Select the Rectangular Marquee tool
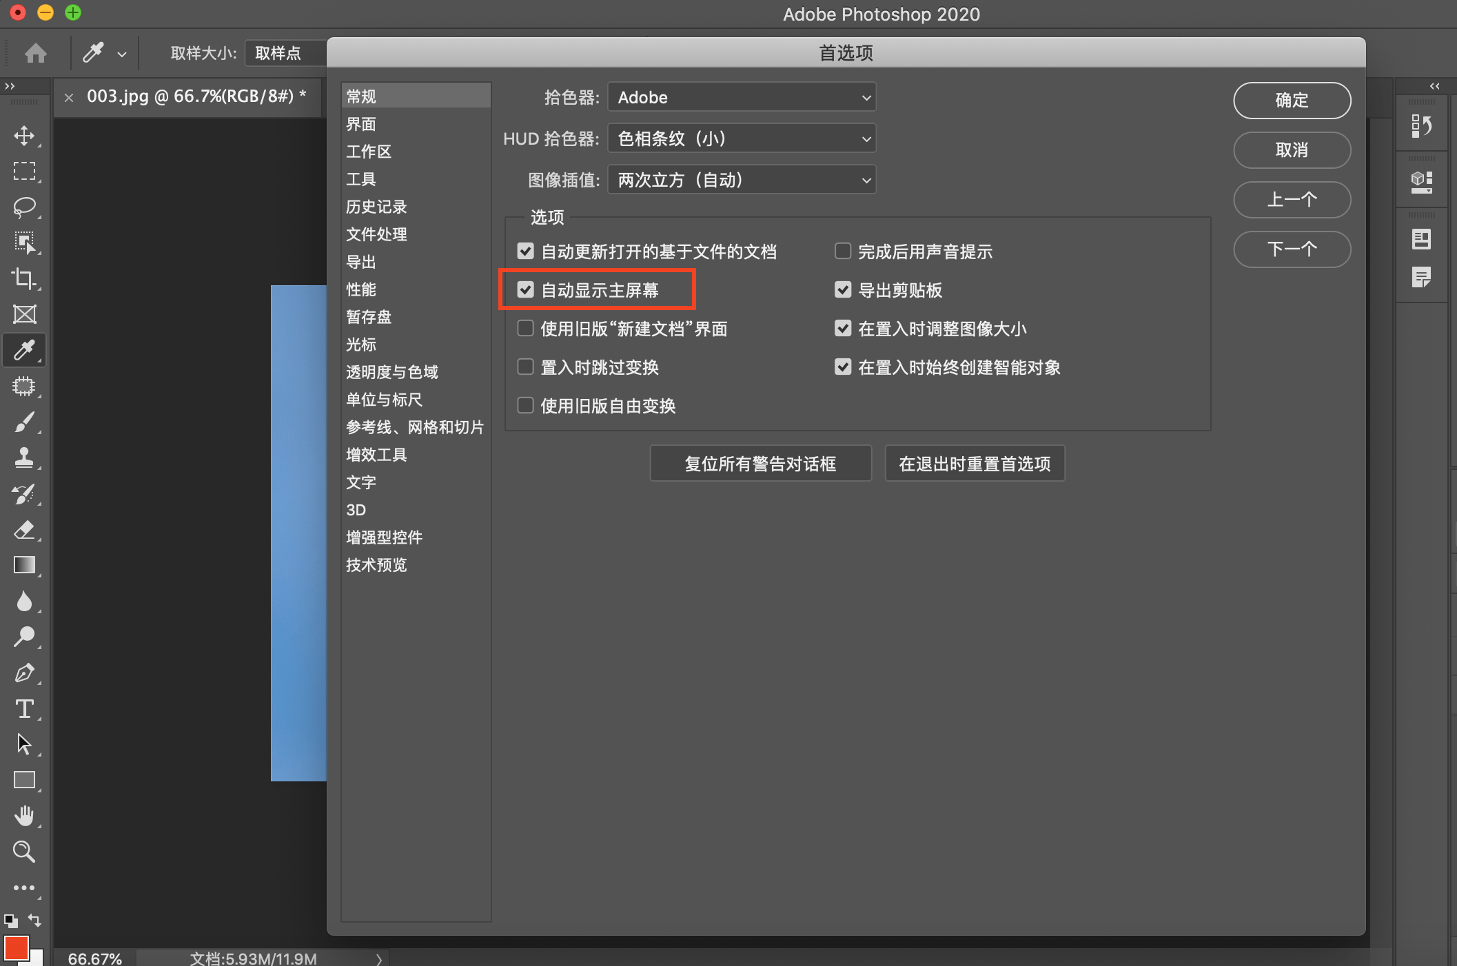This screenshot has width=1457, height=966. point(24,171)
